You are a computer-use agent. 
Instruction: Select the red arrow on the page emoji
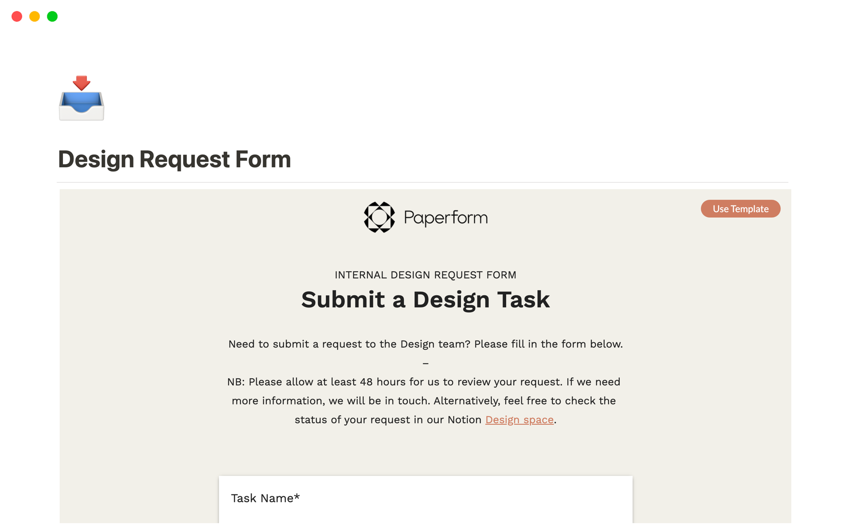tap(82, 82)
